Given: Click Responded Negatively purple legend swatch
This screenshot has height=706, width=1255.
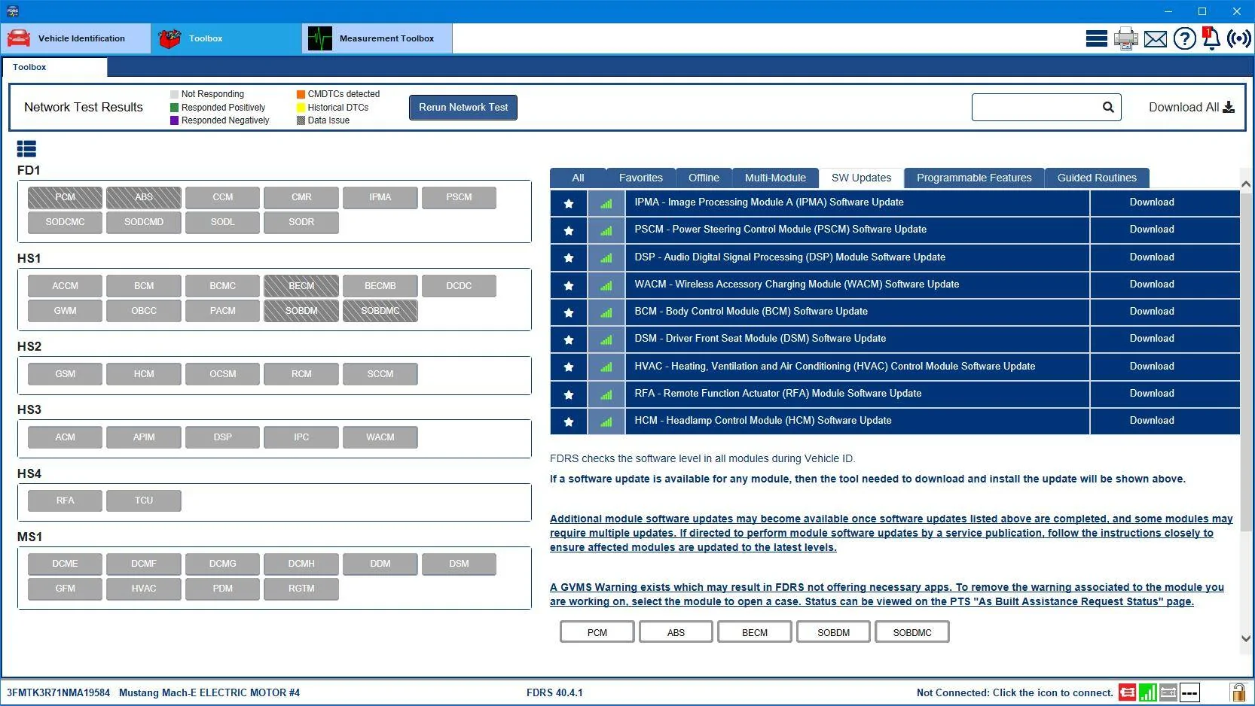Looking at the screenshot, I should tap(175, 120).
